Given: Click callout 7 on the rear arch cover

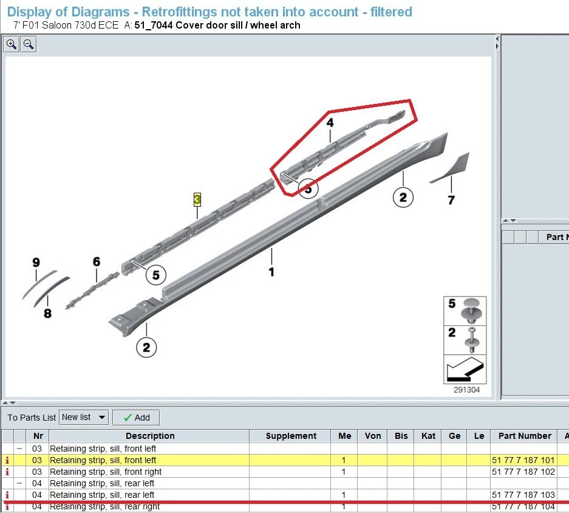Looking at the screenshot, I should pos(450,198).
